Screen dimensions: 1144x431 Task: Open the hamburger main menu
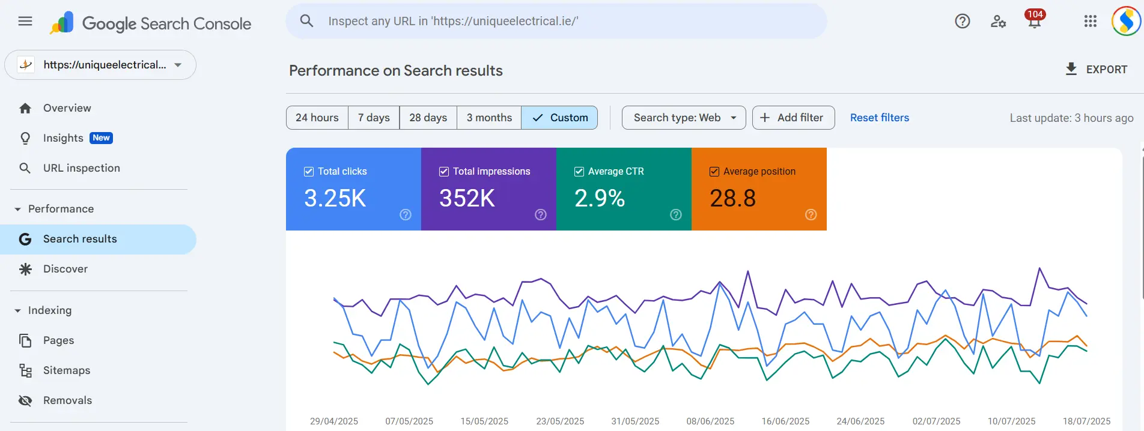point(25,22)
